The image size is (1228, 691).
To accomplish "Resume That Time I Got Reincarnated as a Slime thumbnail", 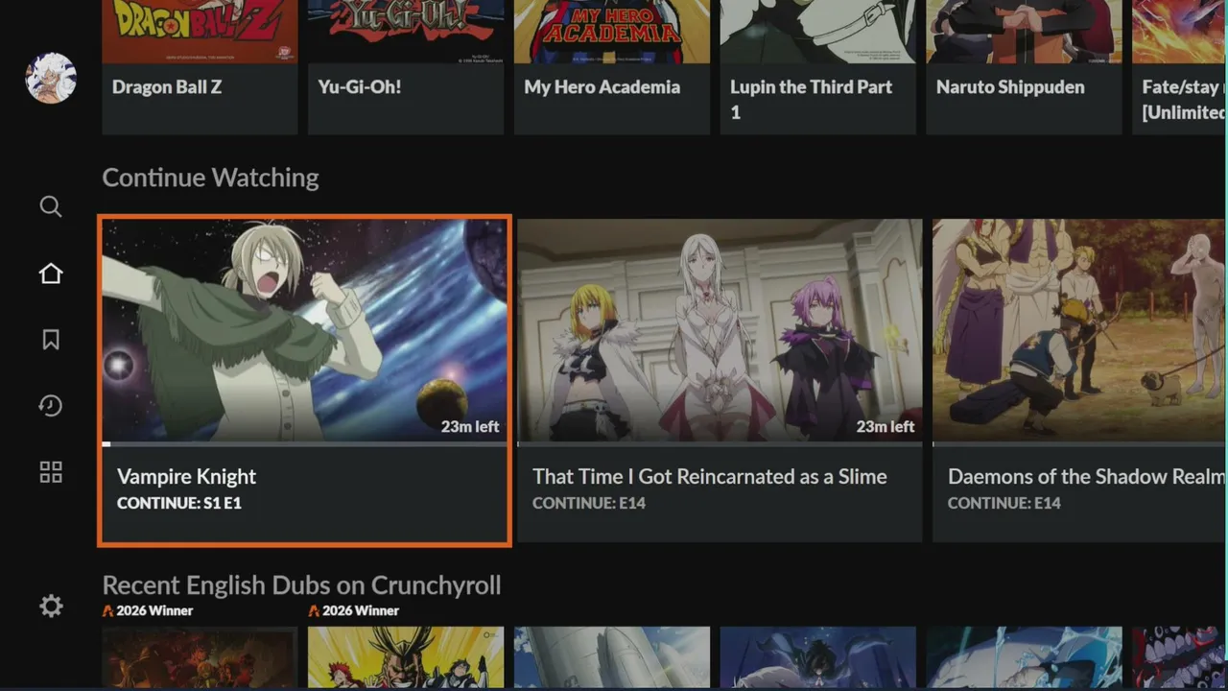I will coord(720,330).
